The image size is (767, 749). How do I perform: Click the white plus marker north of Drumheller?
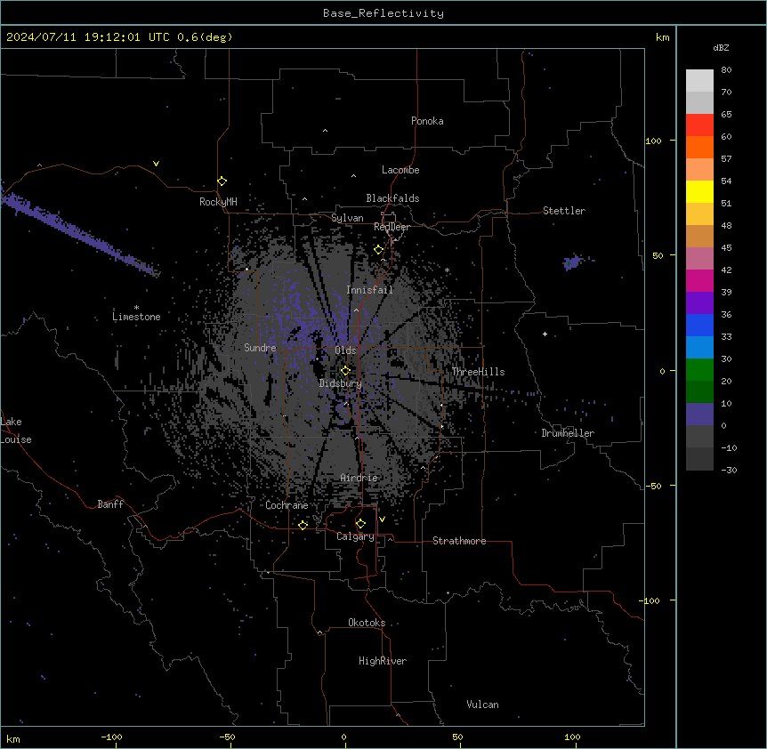click(545, 334)
